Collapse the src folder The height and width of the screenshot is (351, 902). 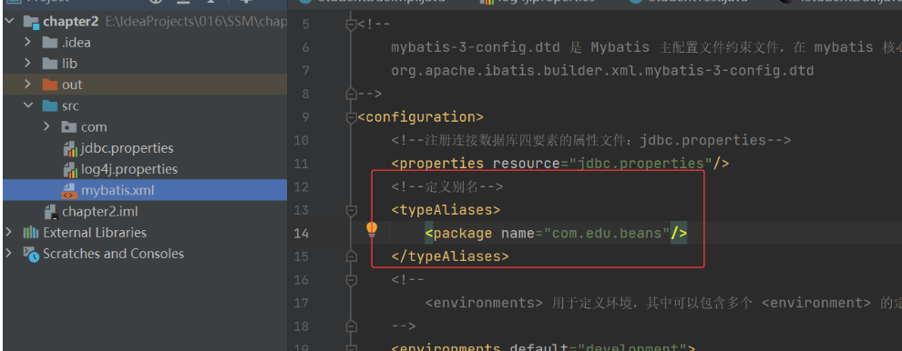pyautogui.click(x=27, y=105)
